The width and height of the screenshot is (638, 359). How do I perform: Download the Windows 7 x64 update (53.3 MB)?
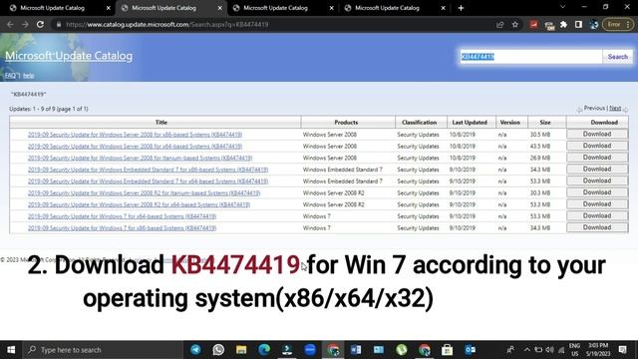coord(597,215)
